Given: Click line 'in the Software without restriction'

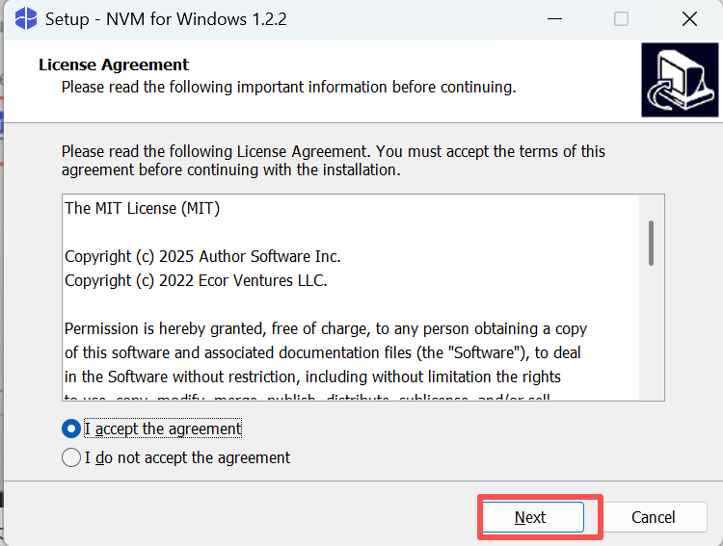Looking at the screenshot, I should [x=312, y=377].
